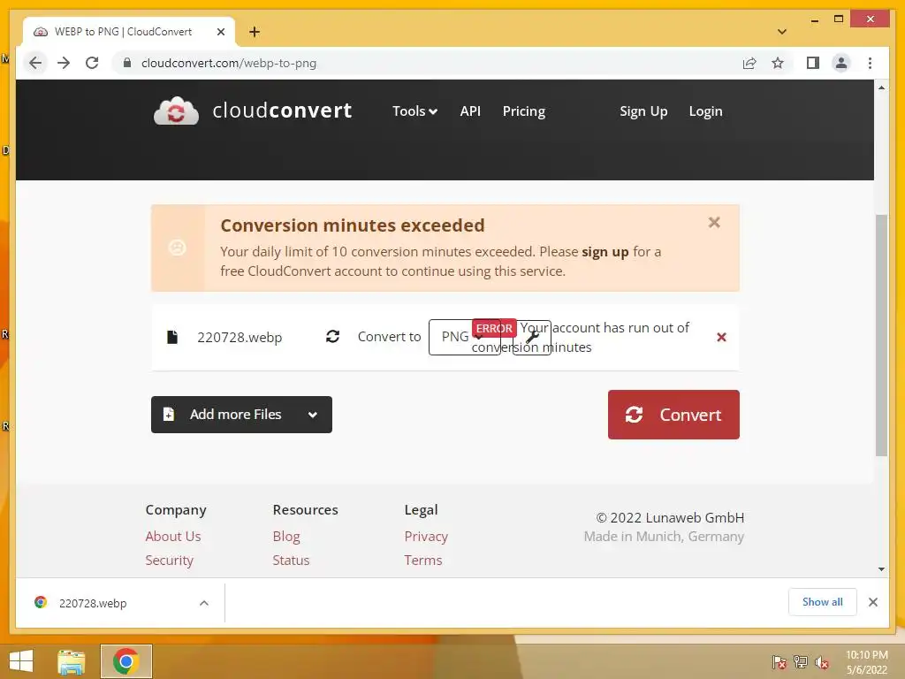Open the Privacy footer link

426,537
